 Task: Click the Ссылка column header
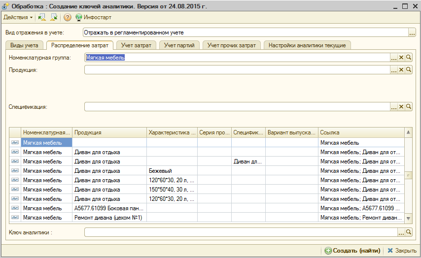tap(361, 132)
